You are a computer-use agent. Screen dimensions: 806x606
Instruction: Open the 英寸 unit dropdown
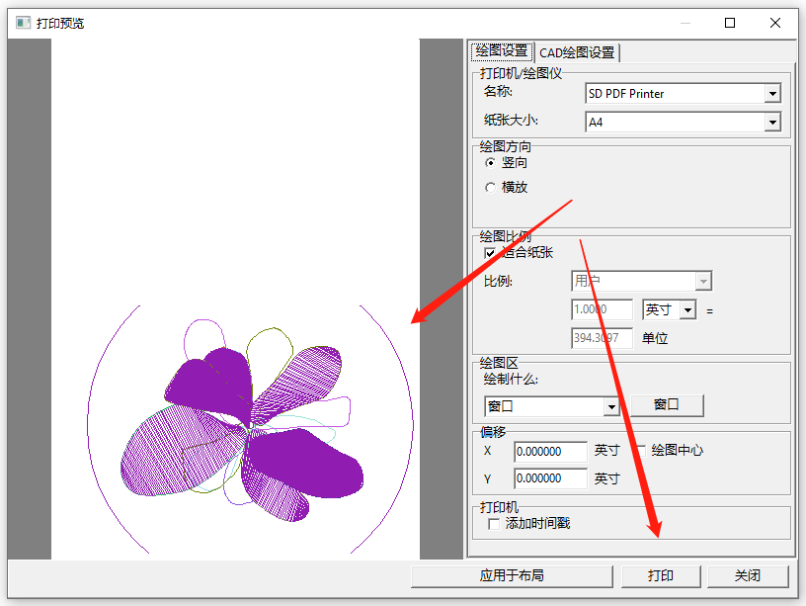(x=686, y=309)
